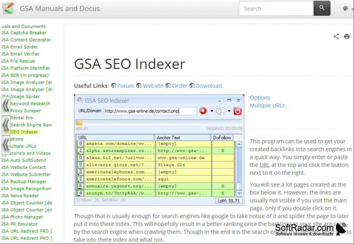Select the americatelephones.com URL row
354x244 pixels.
point(155,172)
